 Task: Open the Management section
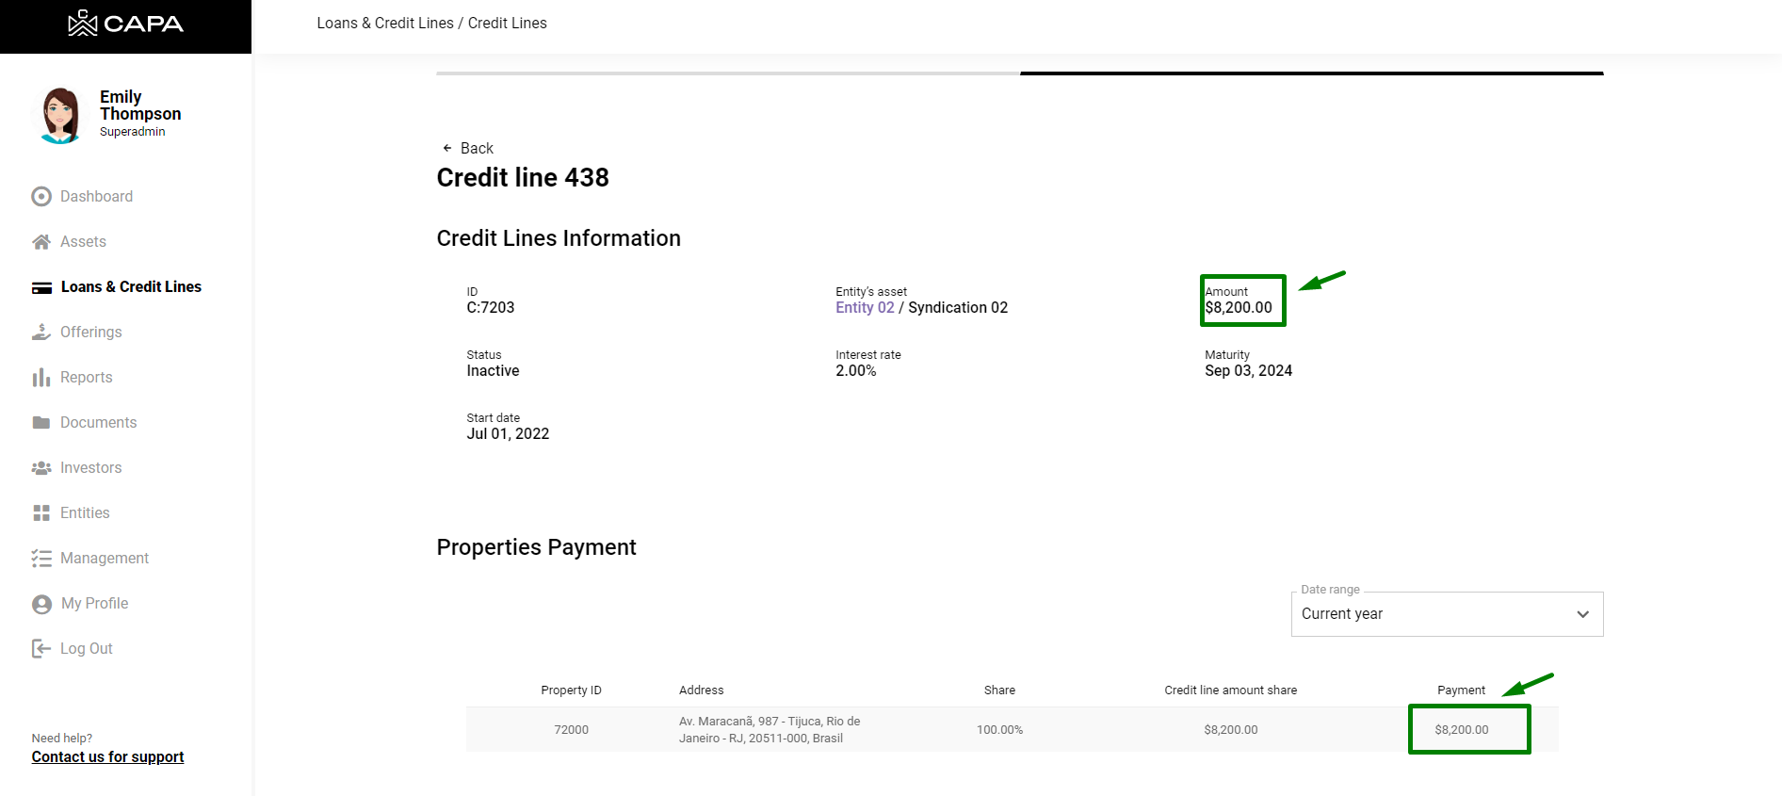[105, 558]
